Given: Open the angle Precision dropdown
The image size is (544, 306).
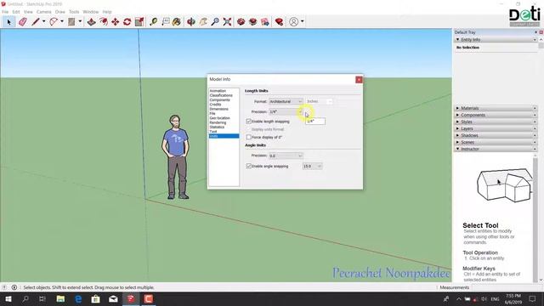Looking at the screenshot, I should click(286, 156).
